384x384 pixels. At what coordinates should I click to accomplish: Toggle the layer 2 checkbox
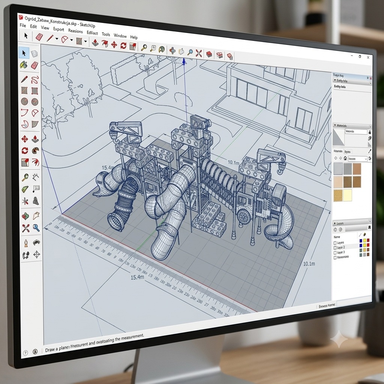pyautogui.click(x=335, y=248)
